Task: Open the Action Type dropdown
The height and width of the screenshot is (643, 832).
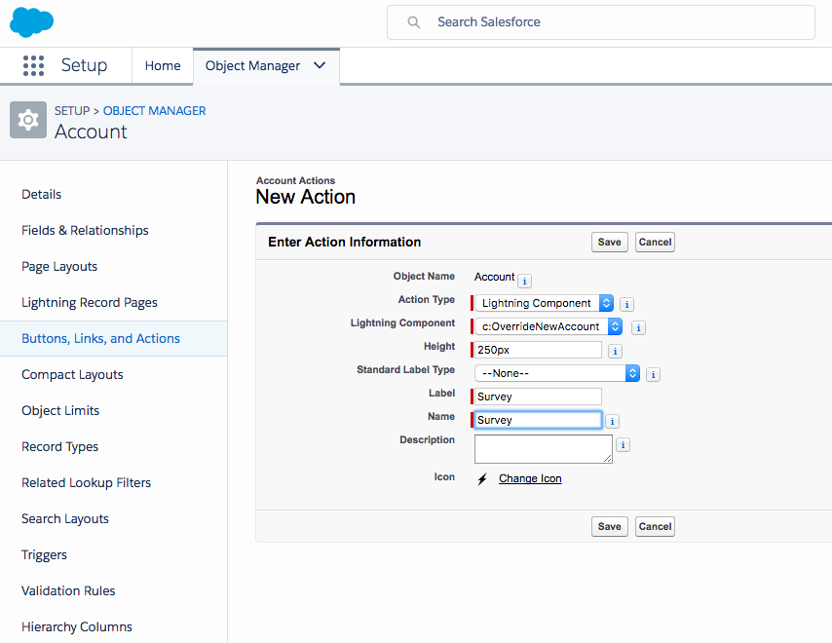Action: pyautogui.click(x=544, y=303)
